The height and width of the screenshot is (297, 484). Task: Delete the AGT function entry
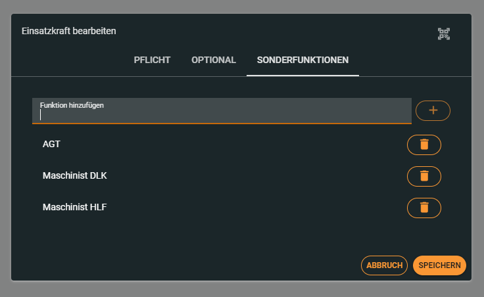click(x=424, y=145)
